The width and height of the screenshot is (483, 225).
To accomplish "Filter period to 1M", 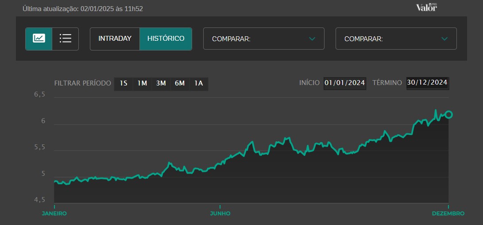I will [142, 83].
